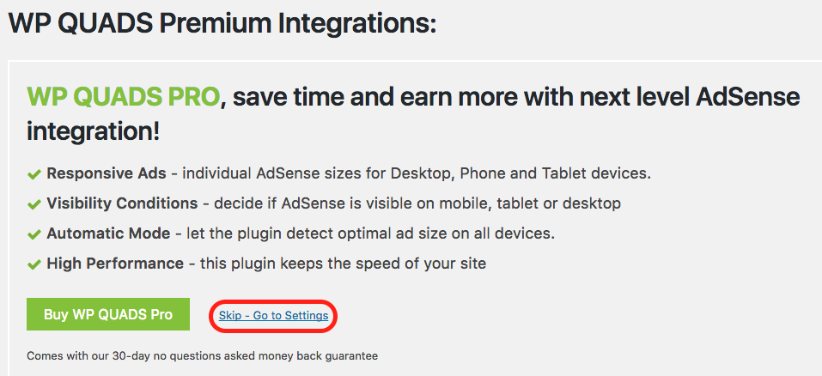Click the bold Visibility Conditions label
Image resolution: width=822 pixels, height=376 pixels.
click(x=122, y=203)
